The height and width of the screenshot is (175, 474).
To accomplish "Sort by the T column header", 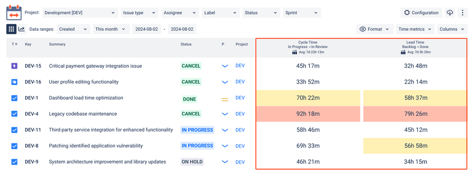I will pyautogui.click(x=15, y=44).
